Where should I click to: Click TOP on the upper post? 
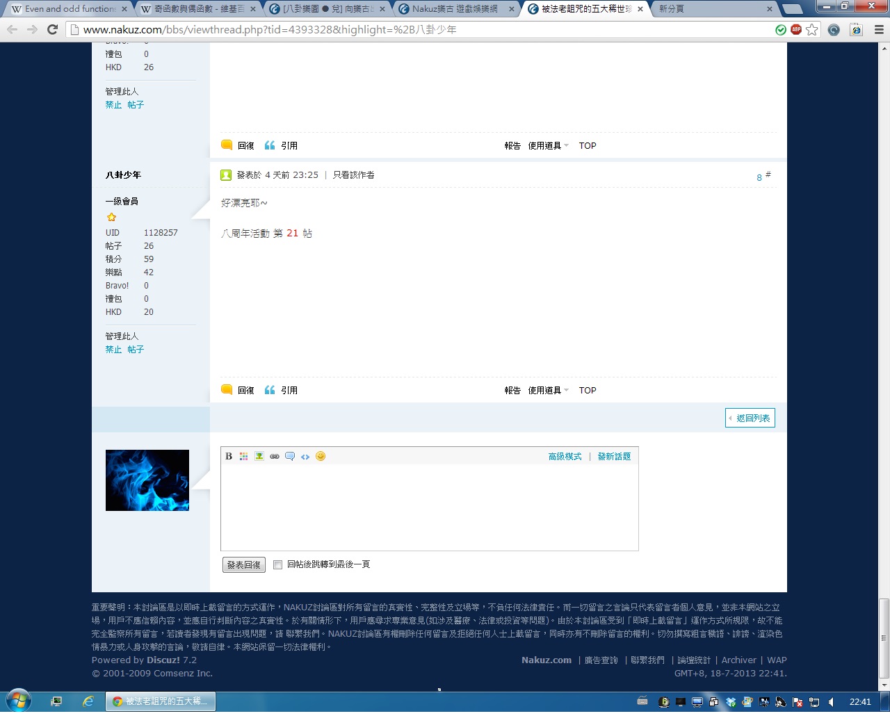coord(588,146)
